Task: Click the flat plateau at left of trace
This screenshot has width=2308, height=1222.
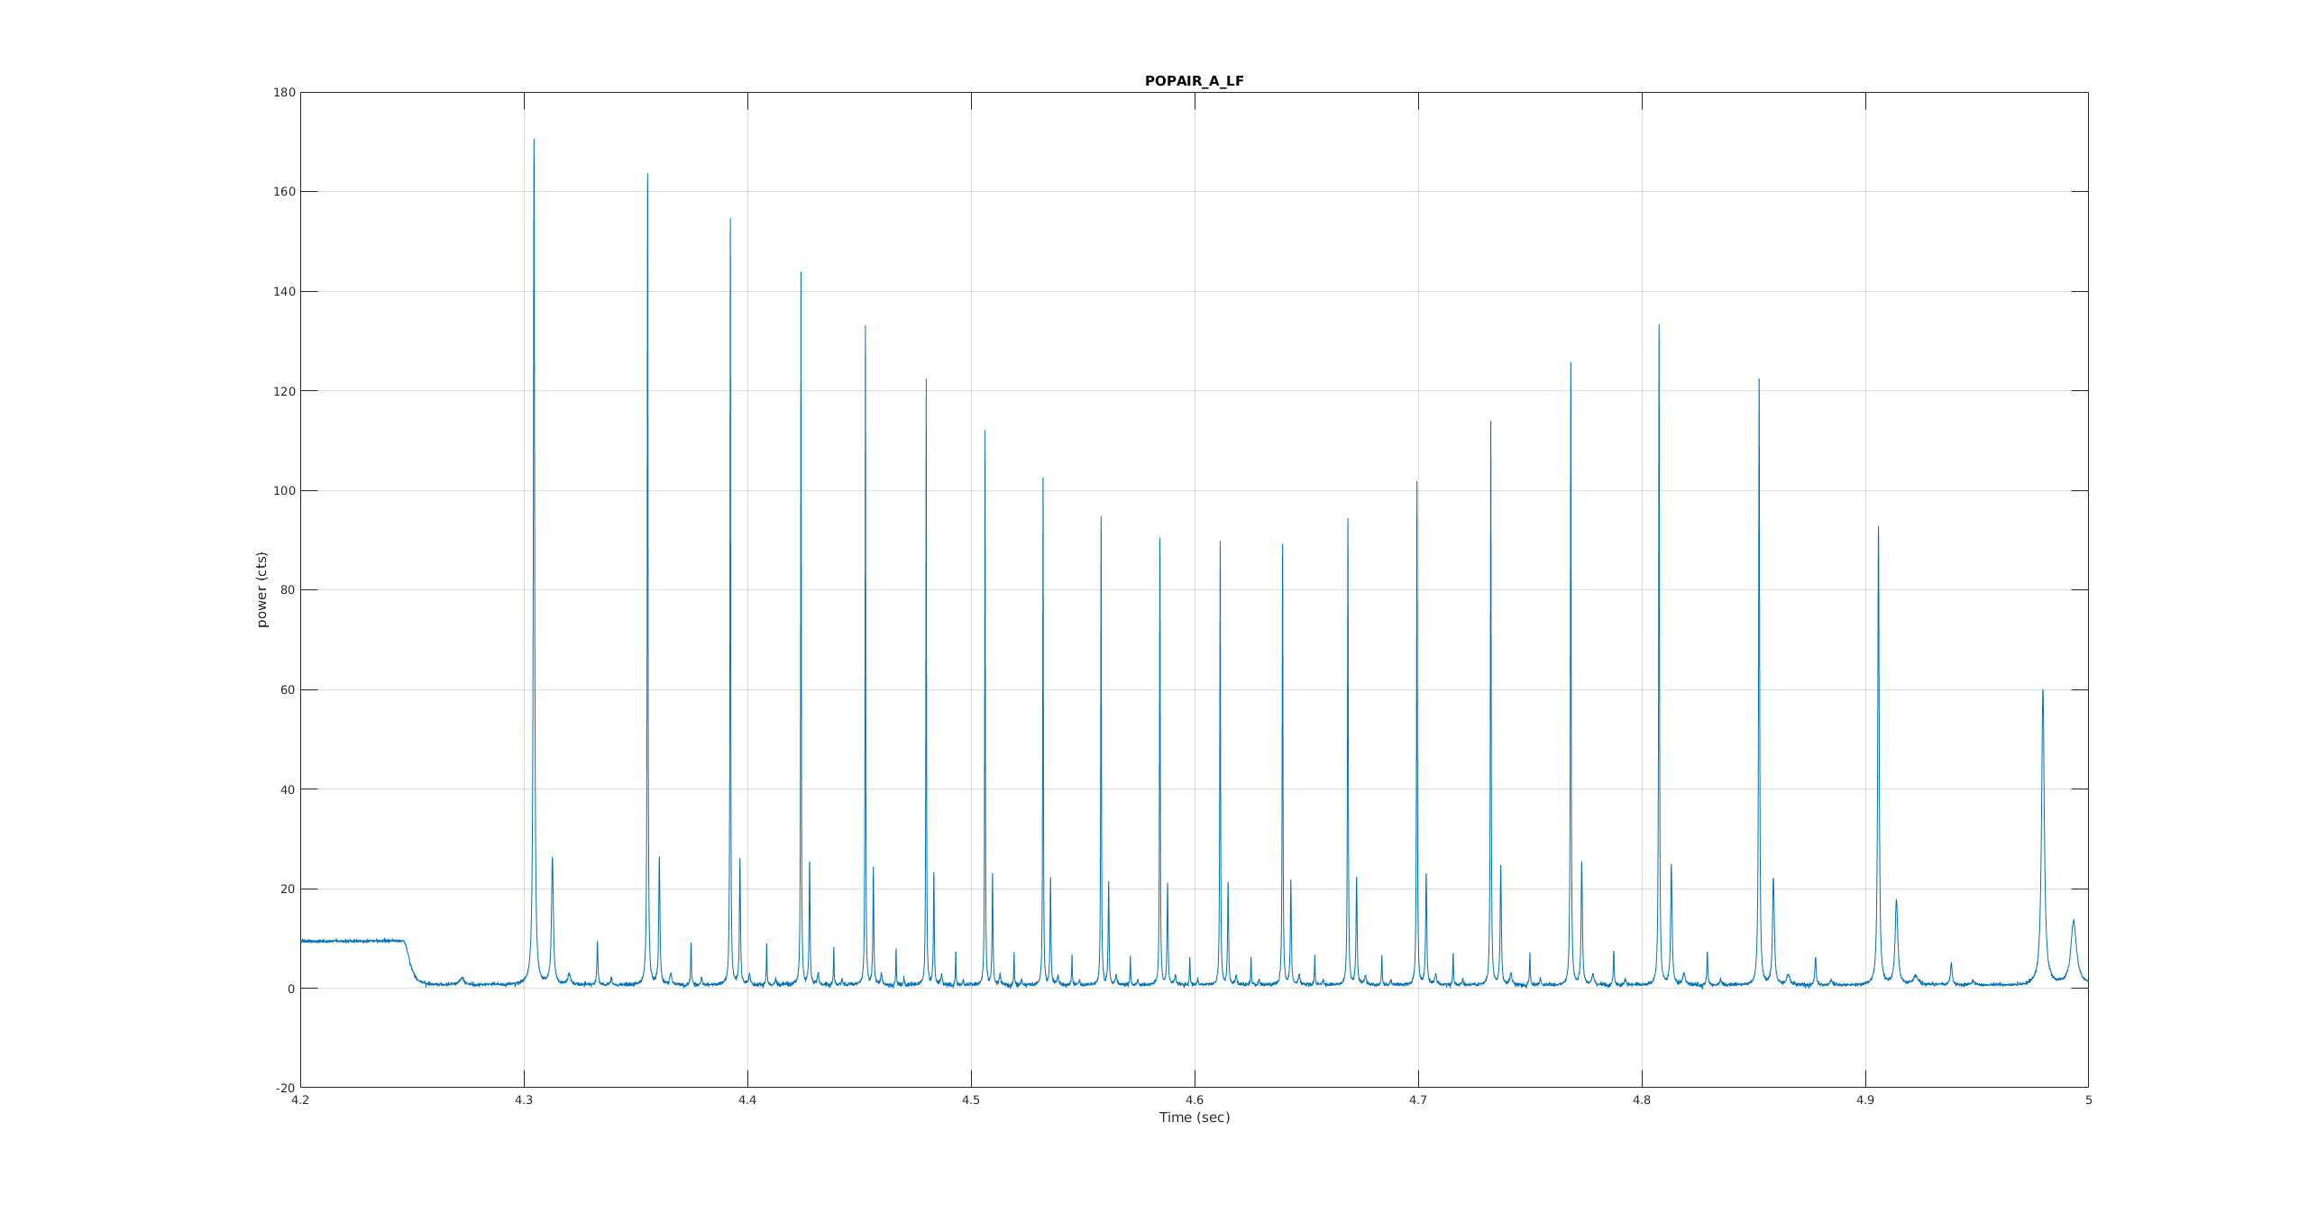Action: 352,941
